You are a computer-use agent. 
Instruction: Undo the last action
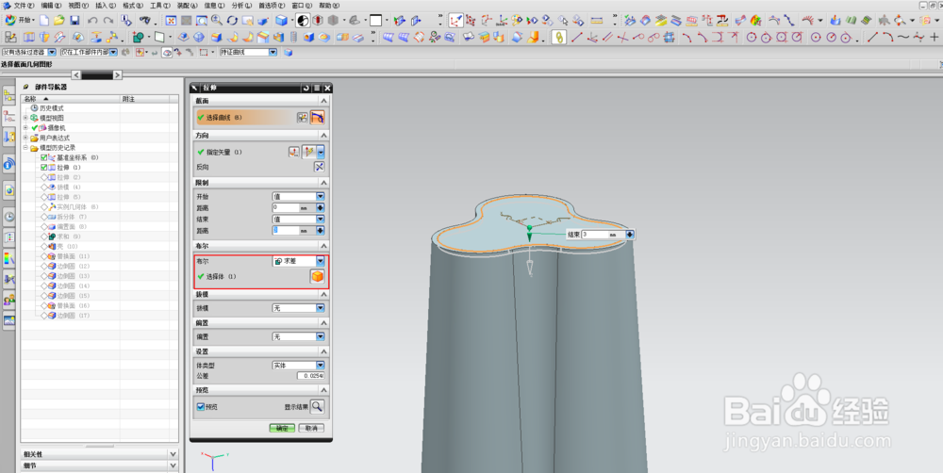click(x=92, y=21)
